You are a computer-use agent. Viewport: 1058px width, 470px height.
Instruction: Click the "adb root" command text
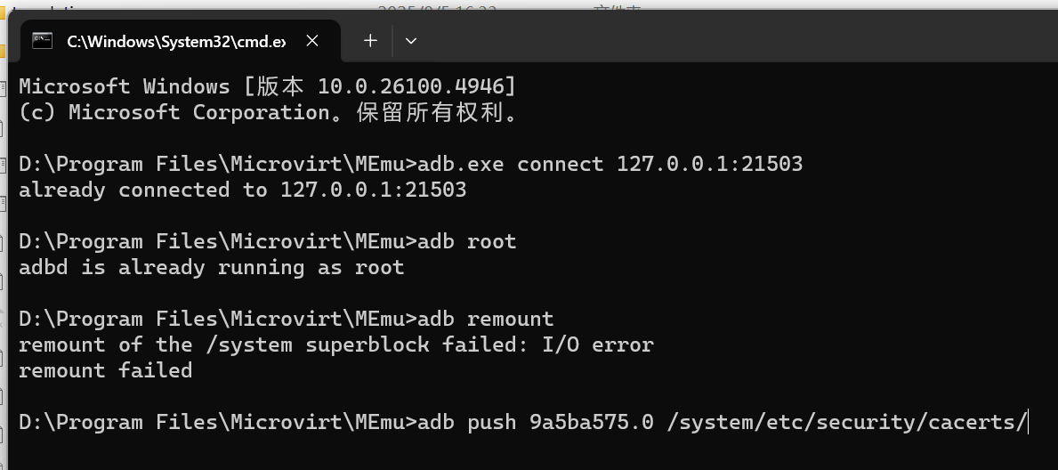tap(467, 241)
